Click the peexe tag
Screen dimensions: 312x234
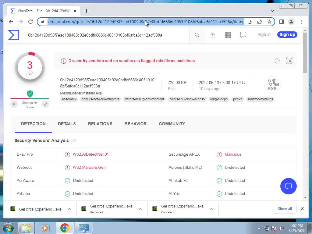tap(238, 99)
